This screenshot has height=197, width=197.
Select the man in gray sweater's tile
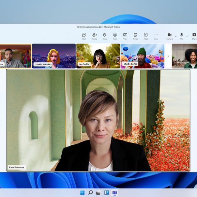[x=15, y=56]
